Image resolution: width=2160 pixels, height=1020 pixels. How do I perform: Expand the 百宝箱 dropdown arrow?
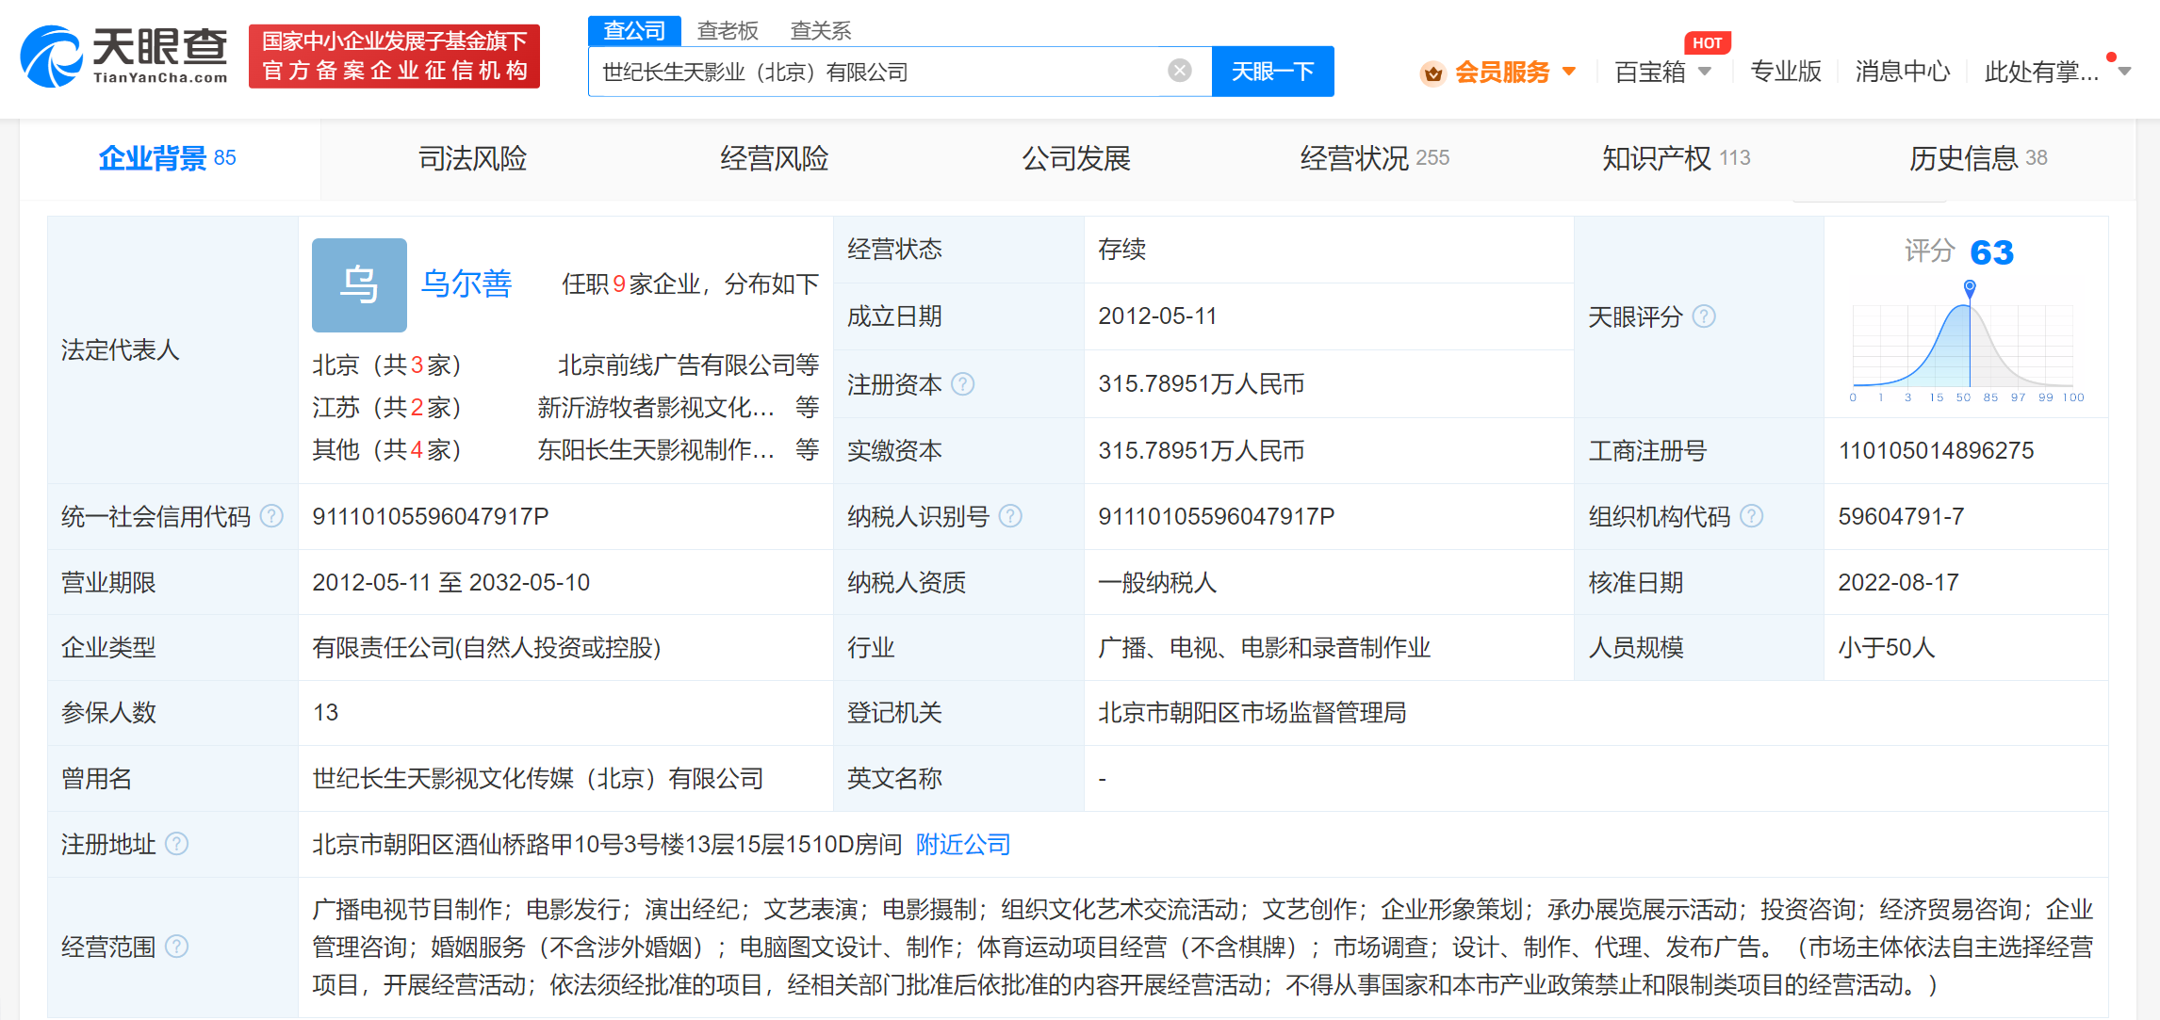[x=1705, y=72]
